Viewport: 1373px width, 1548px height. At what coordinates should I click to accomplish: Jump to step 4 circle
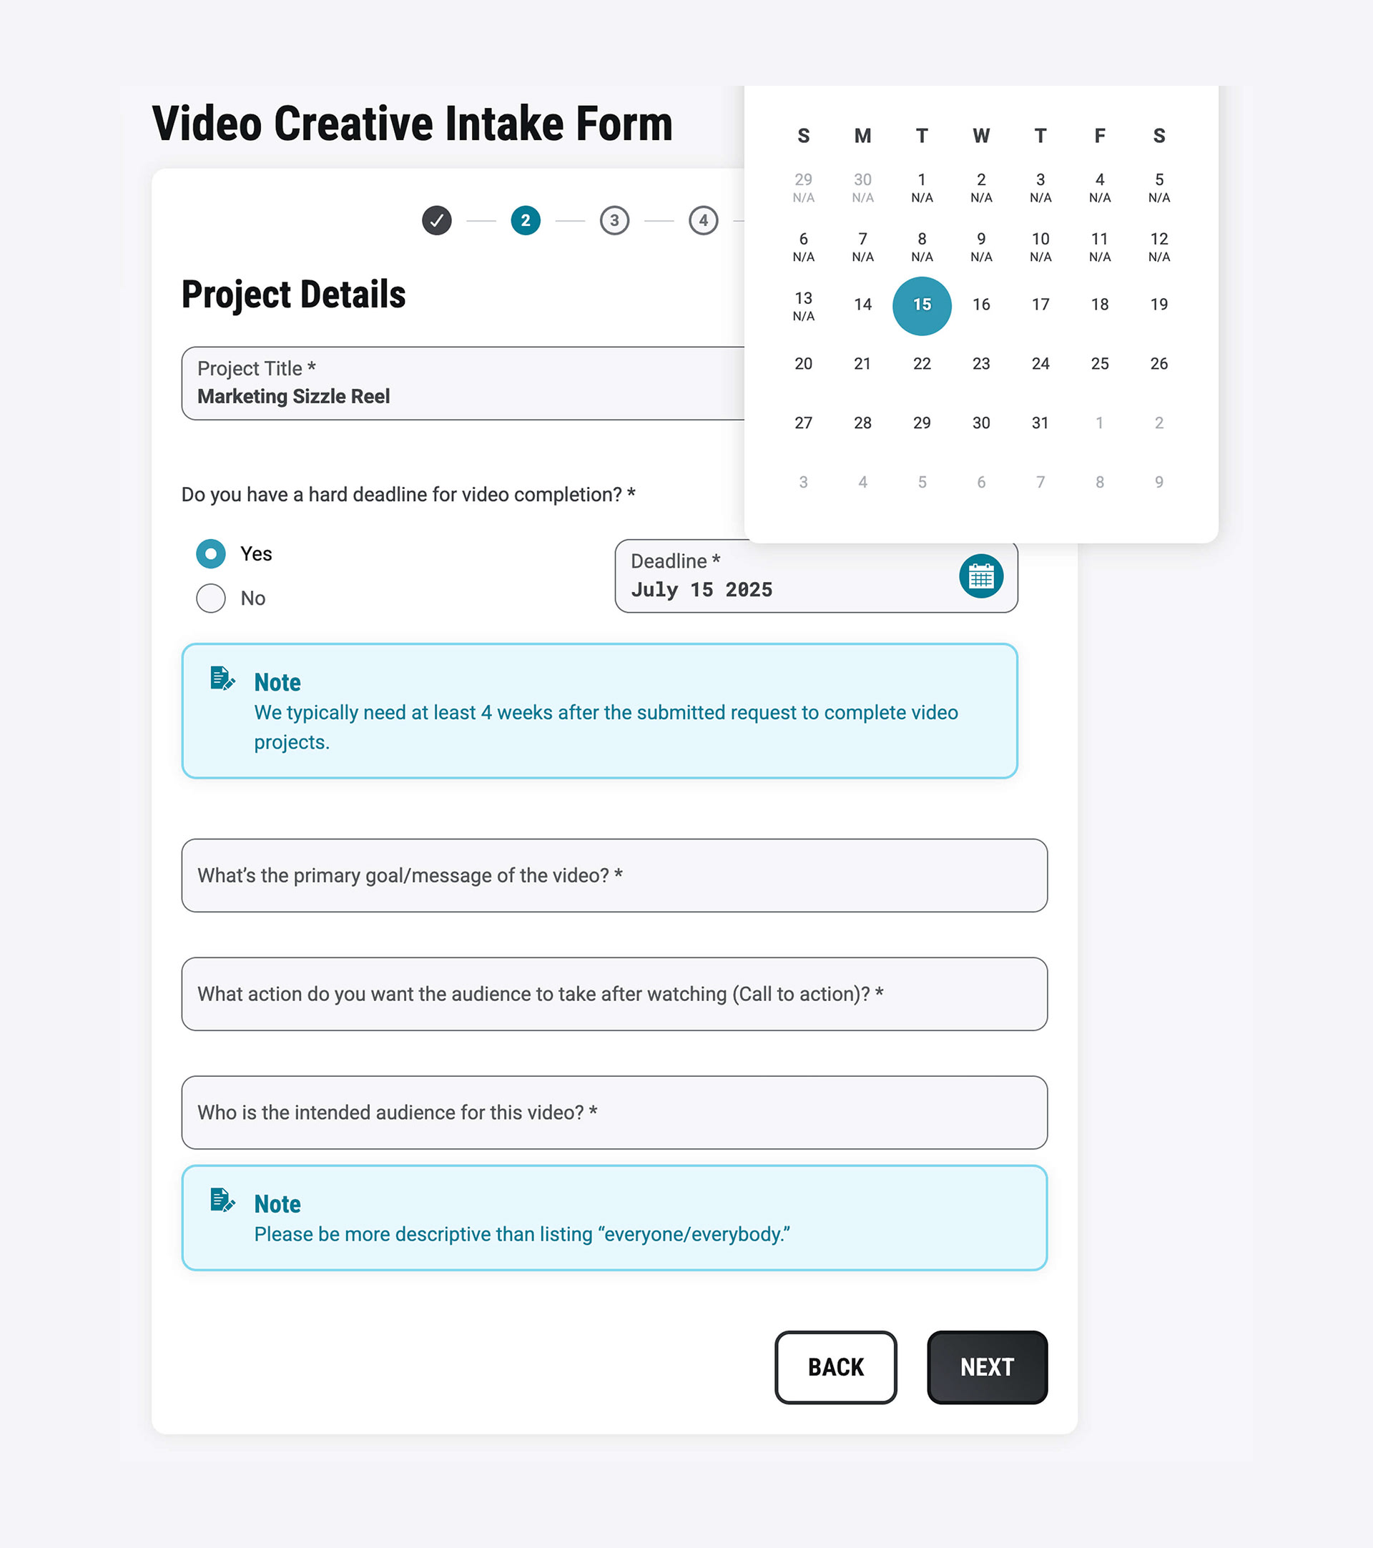pyautogui.click(x=704, y=220)
